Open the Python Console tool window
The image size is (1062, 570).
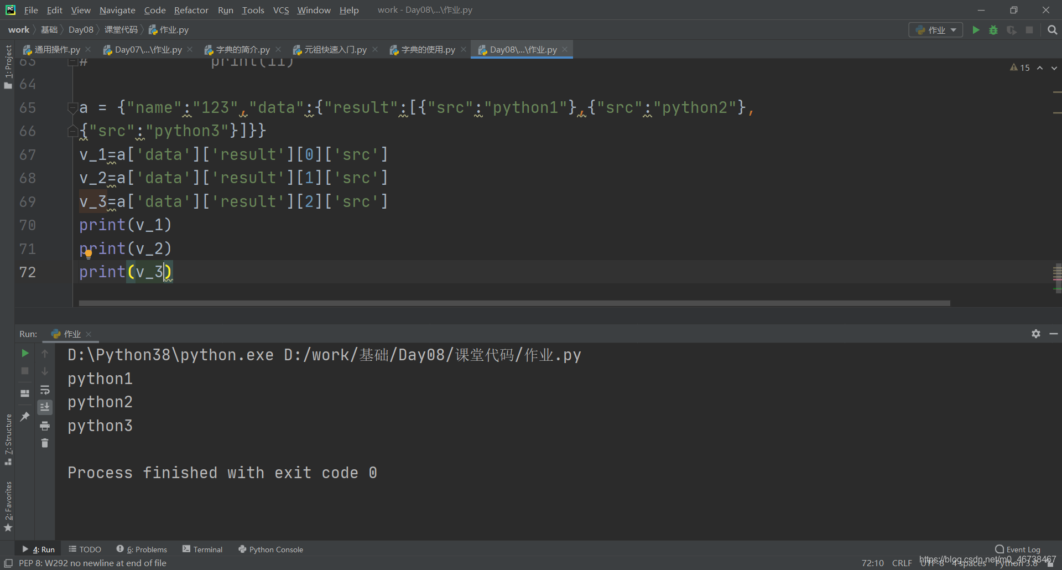271,550
